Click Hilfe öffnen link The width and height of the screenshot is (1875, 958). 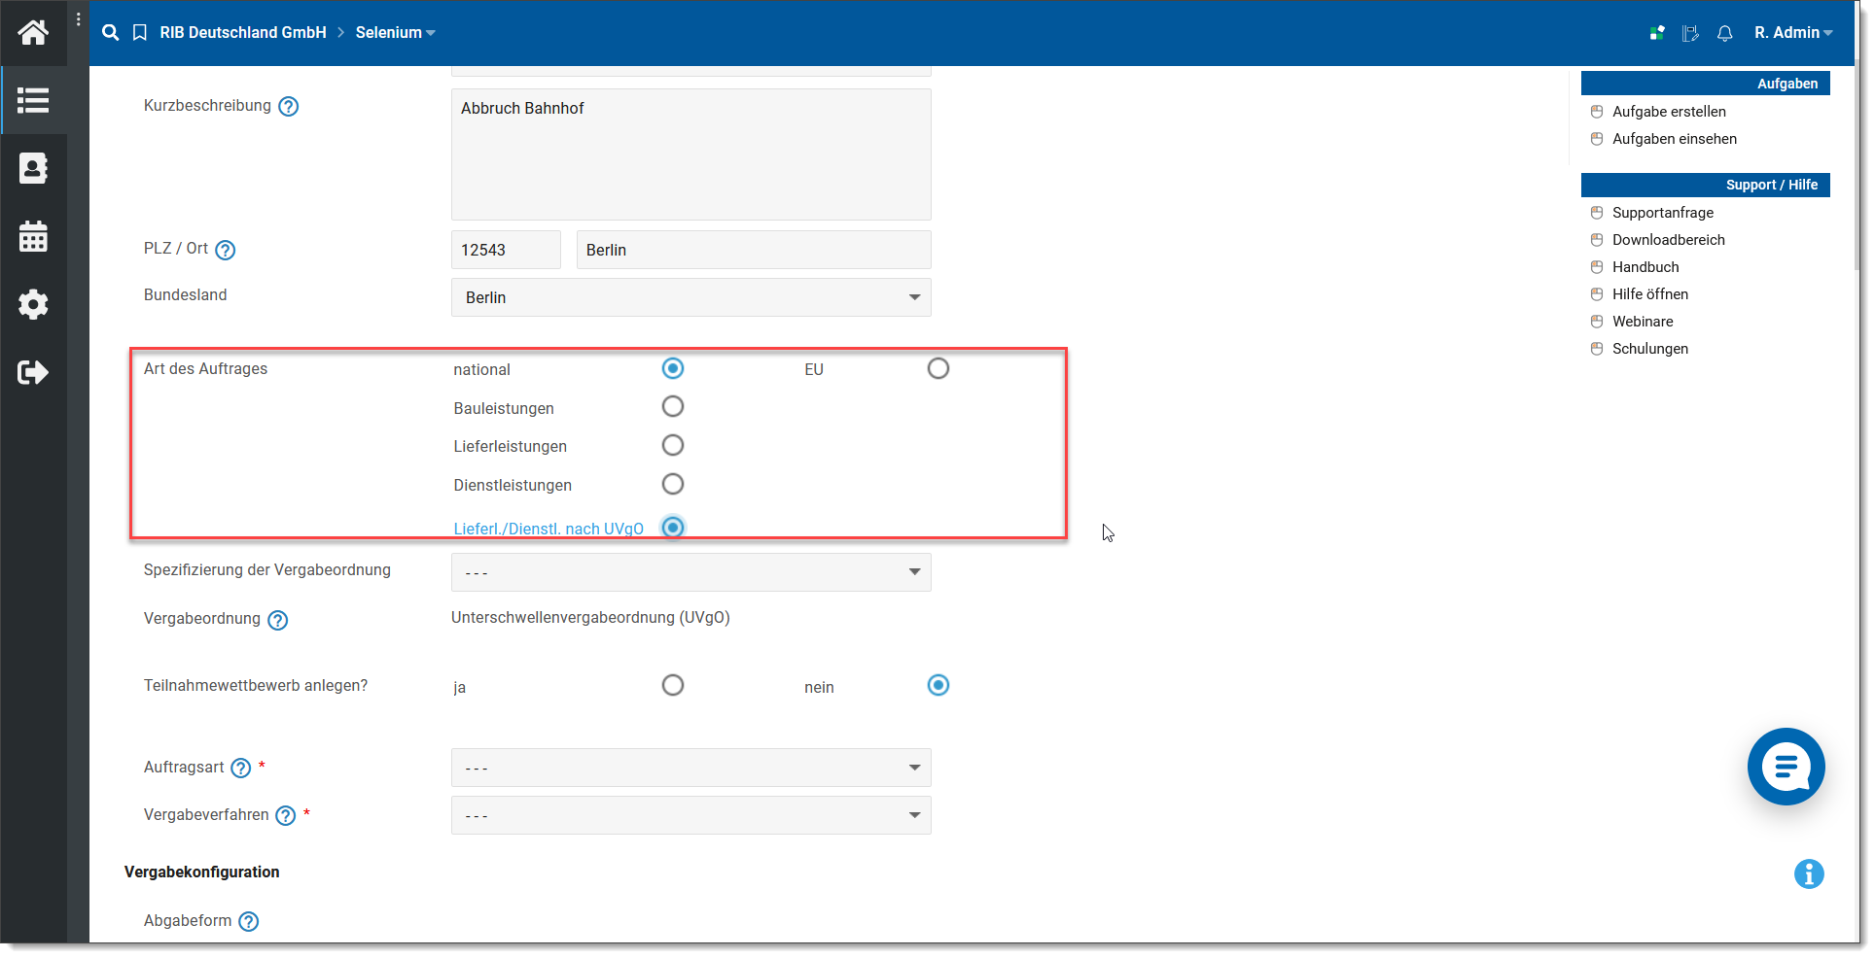(x=1650, y=294)
